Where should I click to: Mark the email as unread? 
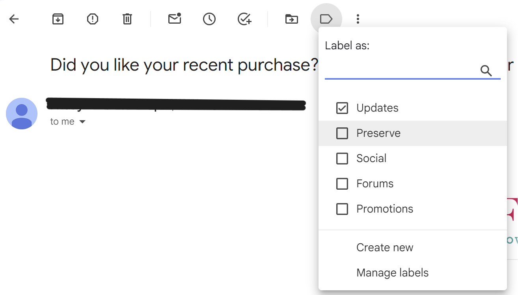[x=174, y=19]
